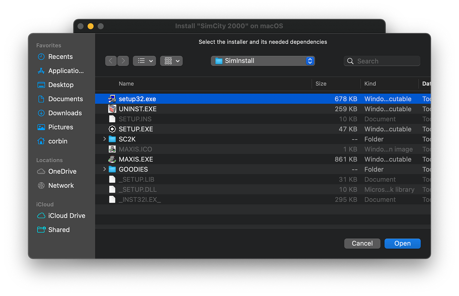Sort by the Name column header
The image size is (459, 296).
126,84
